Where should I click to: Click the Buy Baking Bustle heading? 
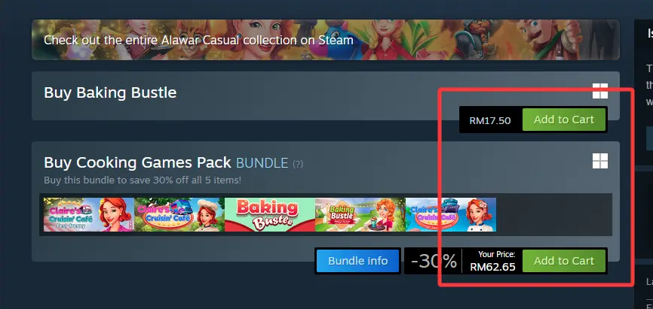[x=110, y=92]
